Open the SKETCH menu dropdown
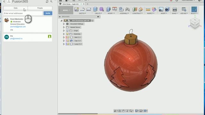Viewport: 205px width, 115px height. [x=83, y=13]
